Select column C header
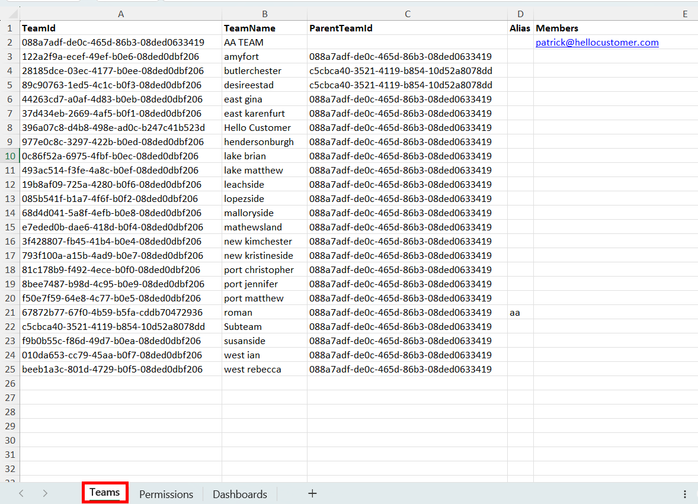 click(407, 14)
